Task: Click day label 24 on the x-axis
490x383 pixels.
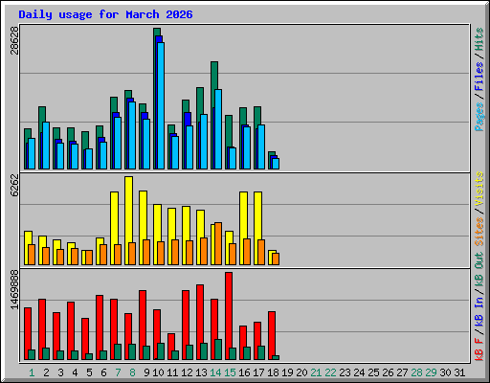Action: pos(359,372)
